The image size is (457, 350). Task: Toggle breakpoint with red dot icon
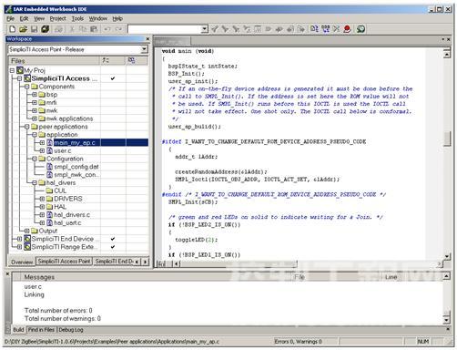pos(347,29)
